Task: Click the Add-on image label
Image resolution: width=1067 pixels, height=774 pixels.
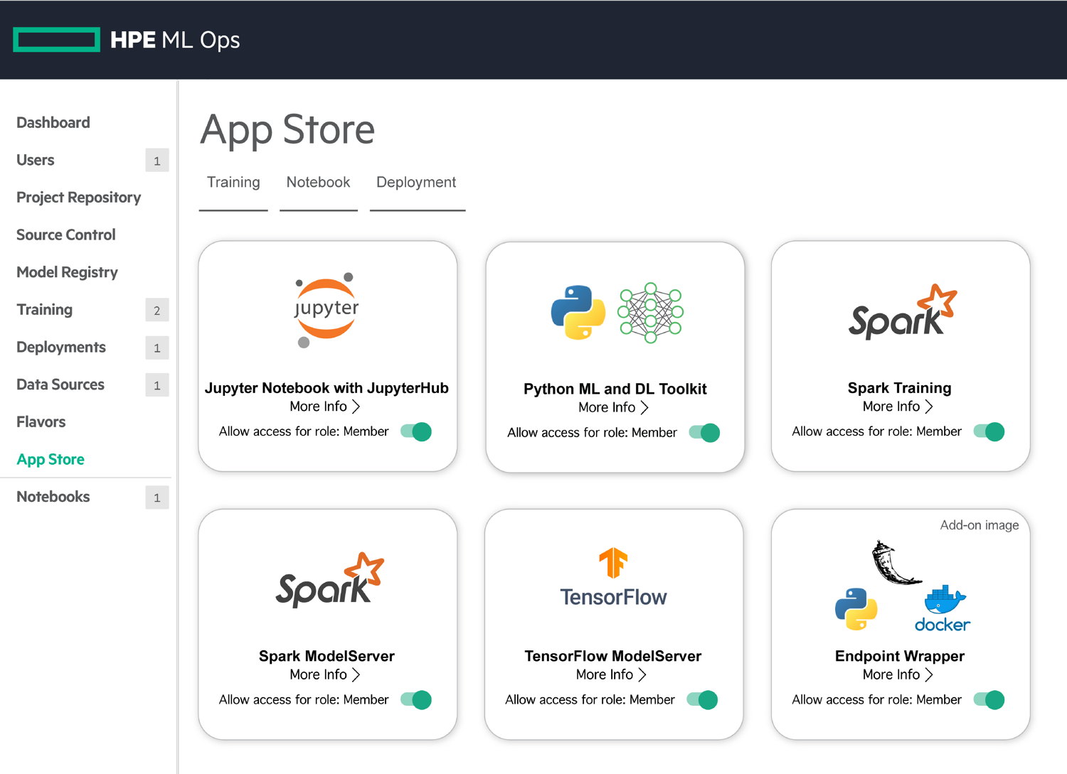Action: click(980, 525)
